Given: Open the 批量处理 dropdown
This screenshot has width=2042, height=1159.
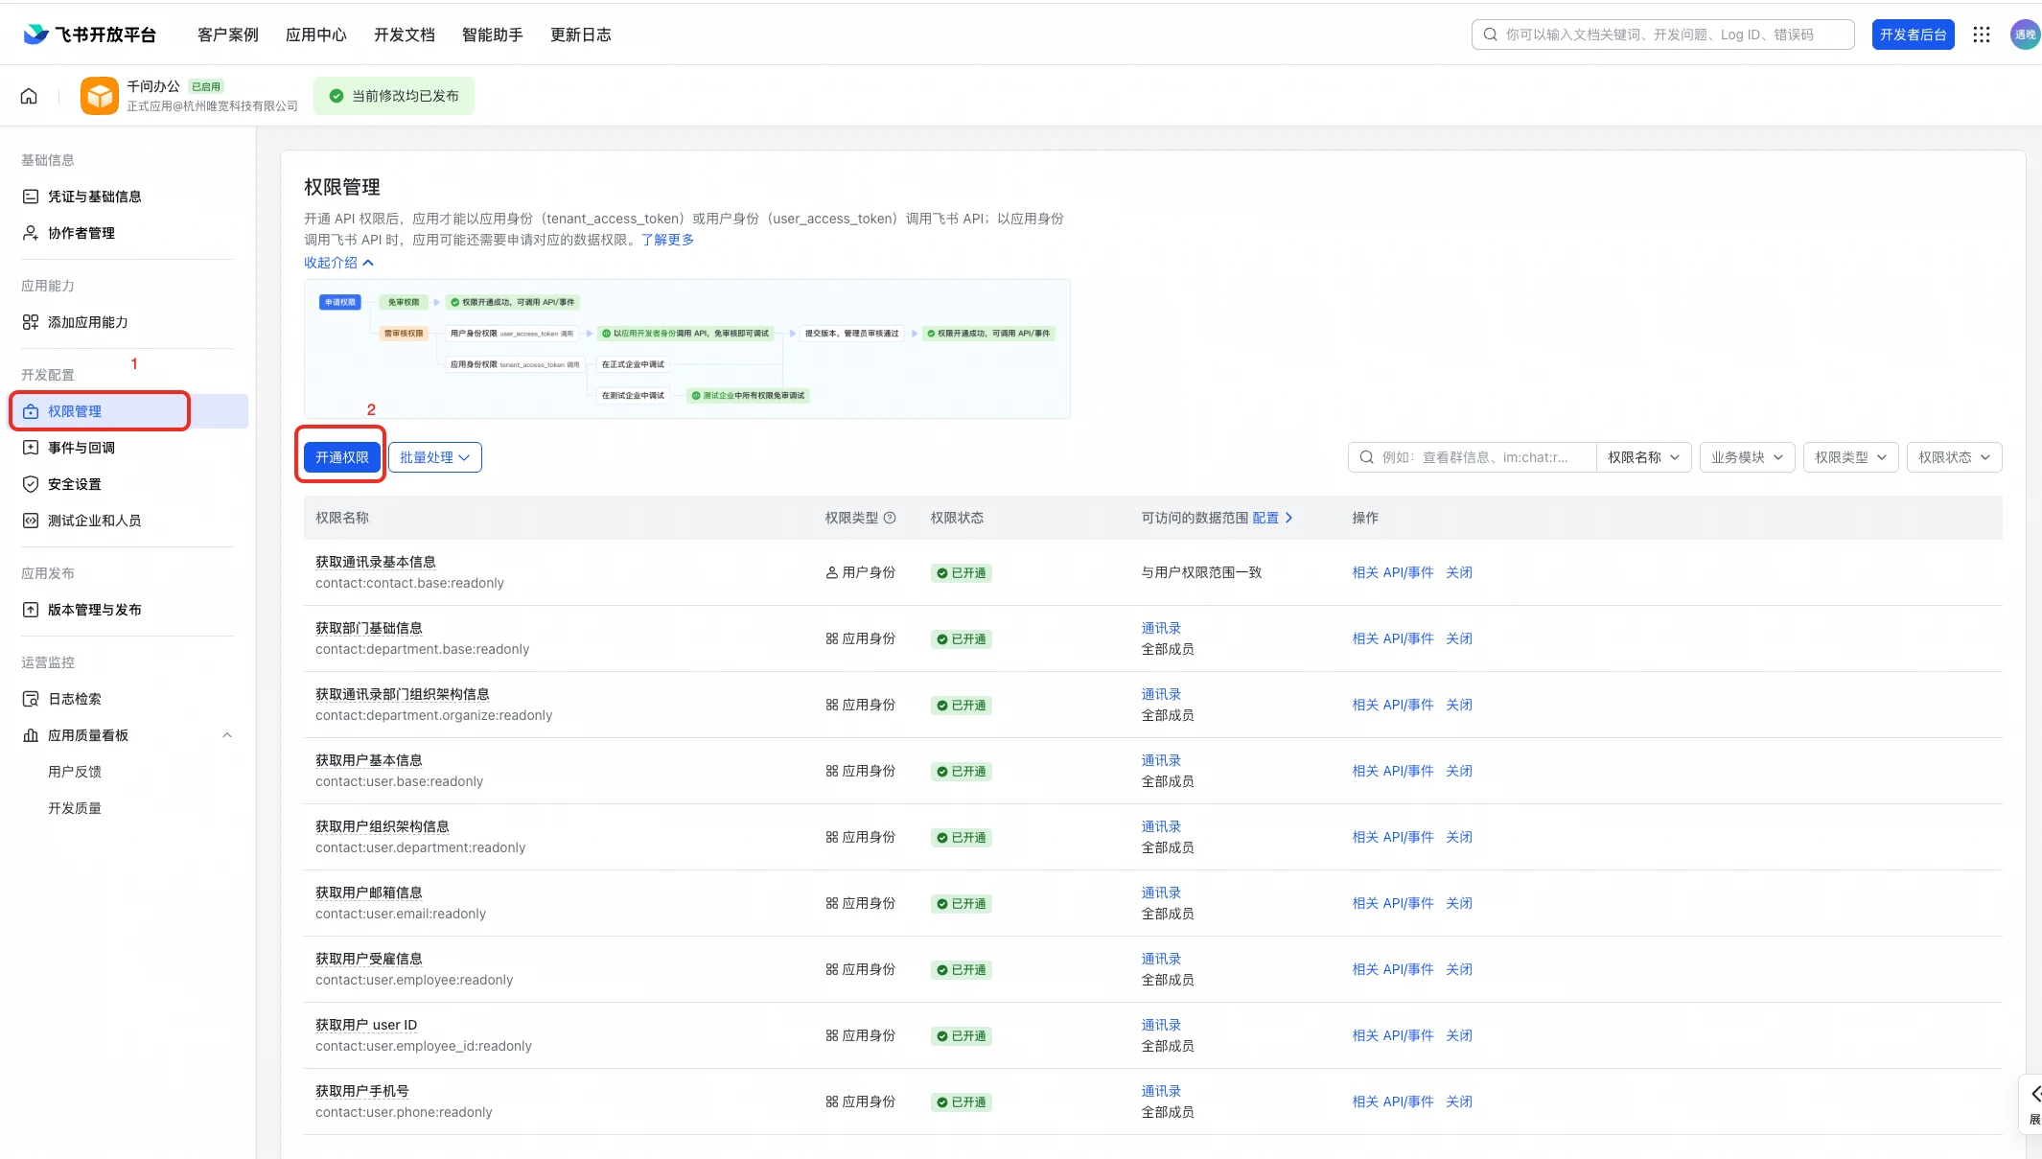Looking at the screenshot, I should pyautogui.click(x=435, y=457).
